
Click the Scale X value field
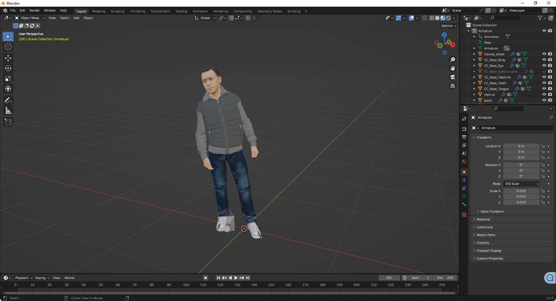coord(521,191)
